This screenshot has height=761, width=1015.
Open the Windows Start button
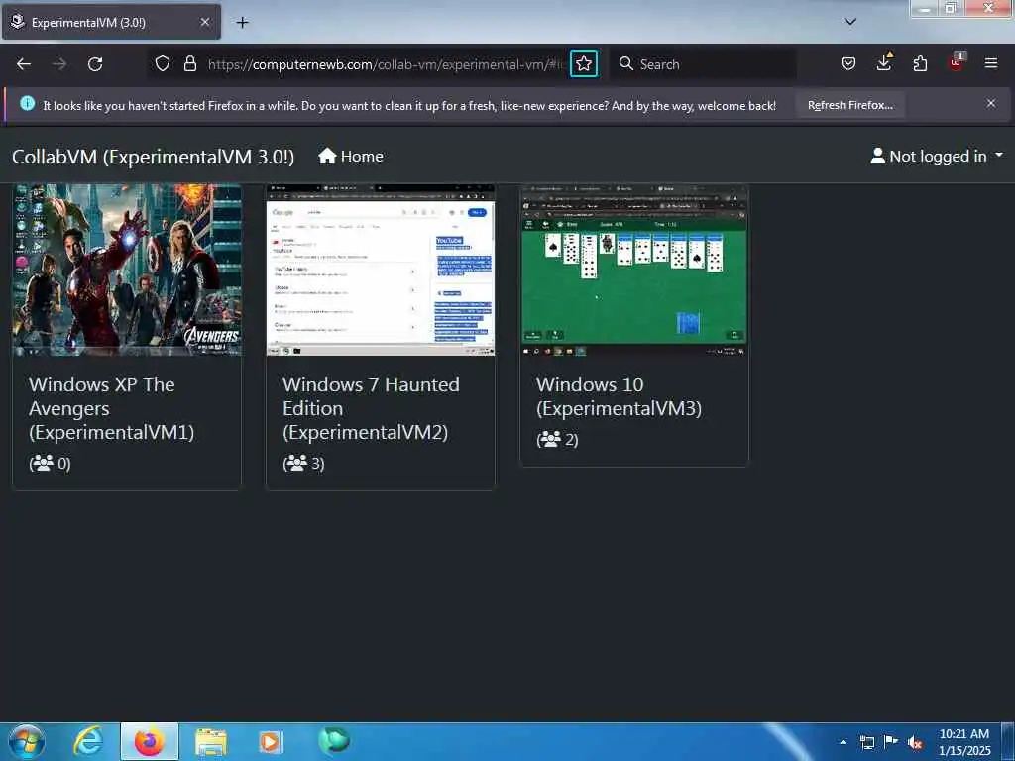click(27, 741)
